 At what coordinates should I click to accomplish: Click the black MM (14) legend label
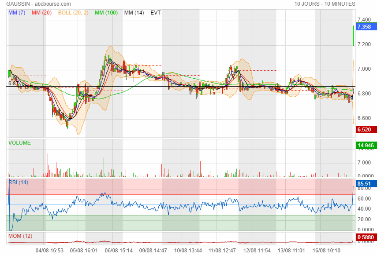[x=134, y=13]
